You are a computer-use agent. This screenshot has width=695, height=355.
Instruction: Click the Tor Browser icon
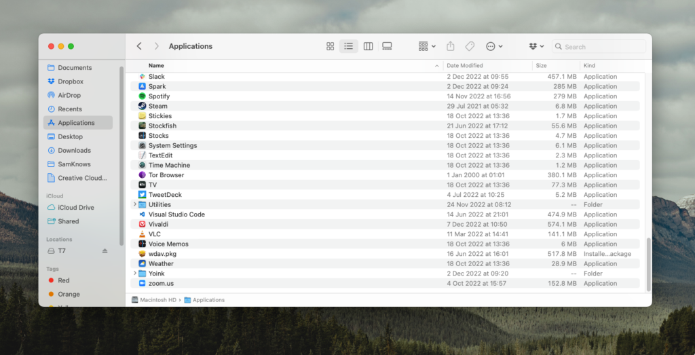(x=142, y=175)
